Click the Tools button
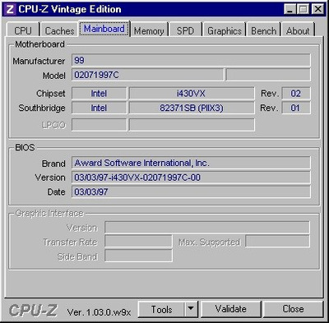329x323 pixels. pos(162,310)
